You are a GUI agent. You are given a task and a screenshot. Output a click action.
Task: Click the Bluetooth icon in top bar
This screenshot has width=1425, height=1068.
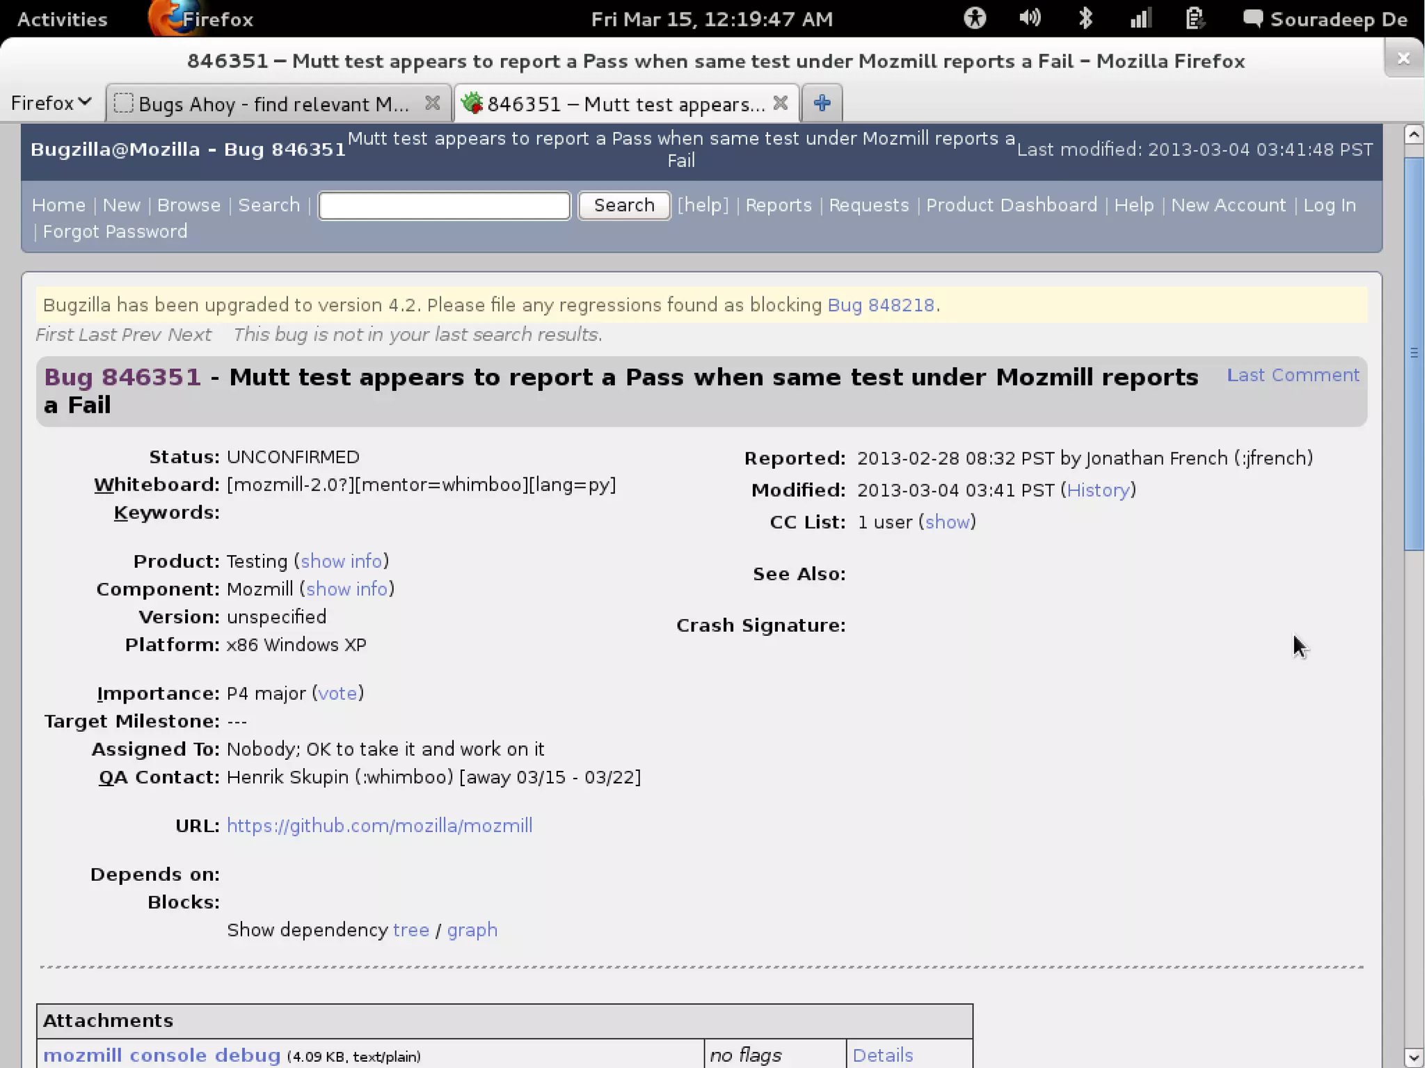[x=1085, y=19]
